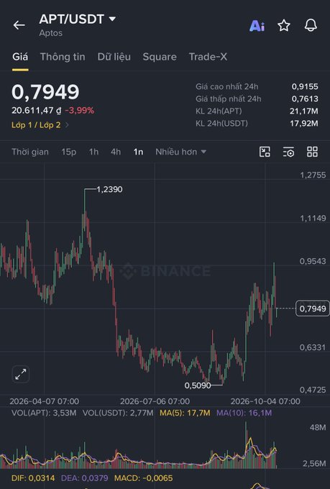The image size is (330, 489).
Task: Tap the Aptos coin name subtitle
Action: point(51,33)
